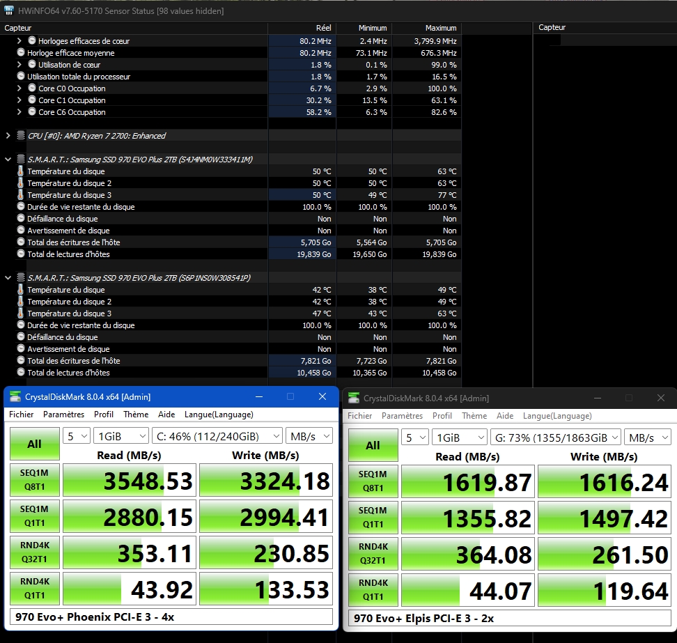The height and width of the screenshot is (643, 677).
Task: Click the clock icon beside Core C0 Occupation
Action: coord(32,88)
